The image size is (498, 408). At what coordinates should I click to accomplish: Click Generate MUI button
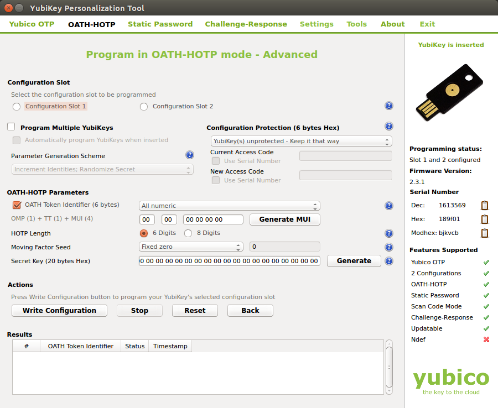[285, 219]
